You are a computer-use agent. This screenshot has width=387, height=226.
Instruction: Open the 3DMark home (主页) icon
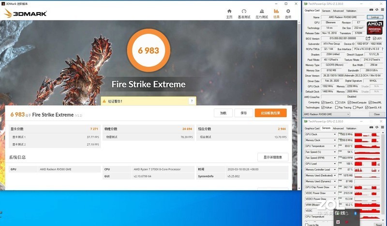229,11
